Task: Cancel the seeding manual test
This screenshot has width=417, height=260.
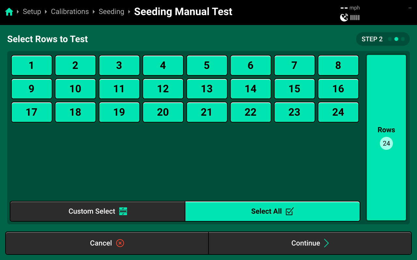Action: 107,243
